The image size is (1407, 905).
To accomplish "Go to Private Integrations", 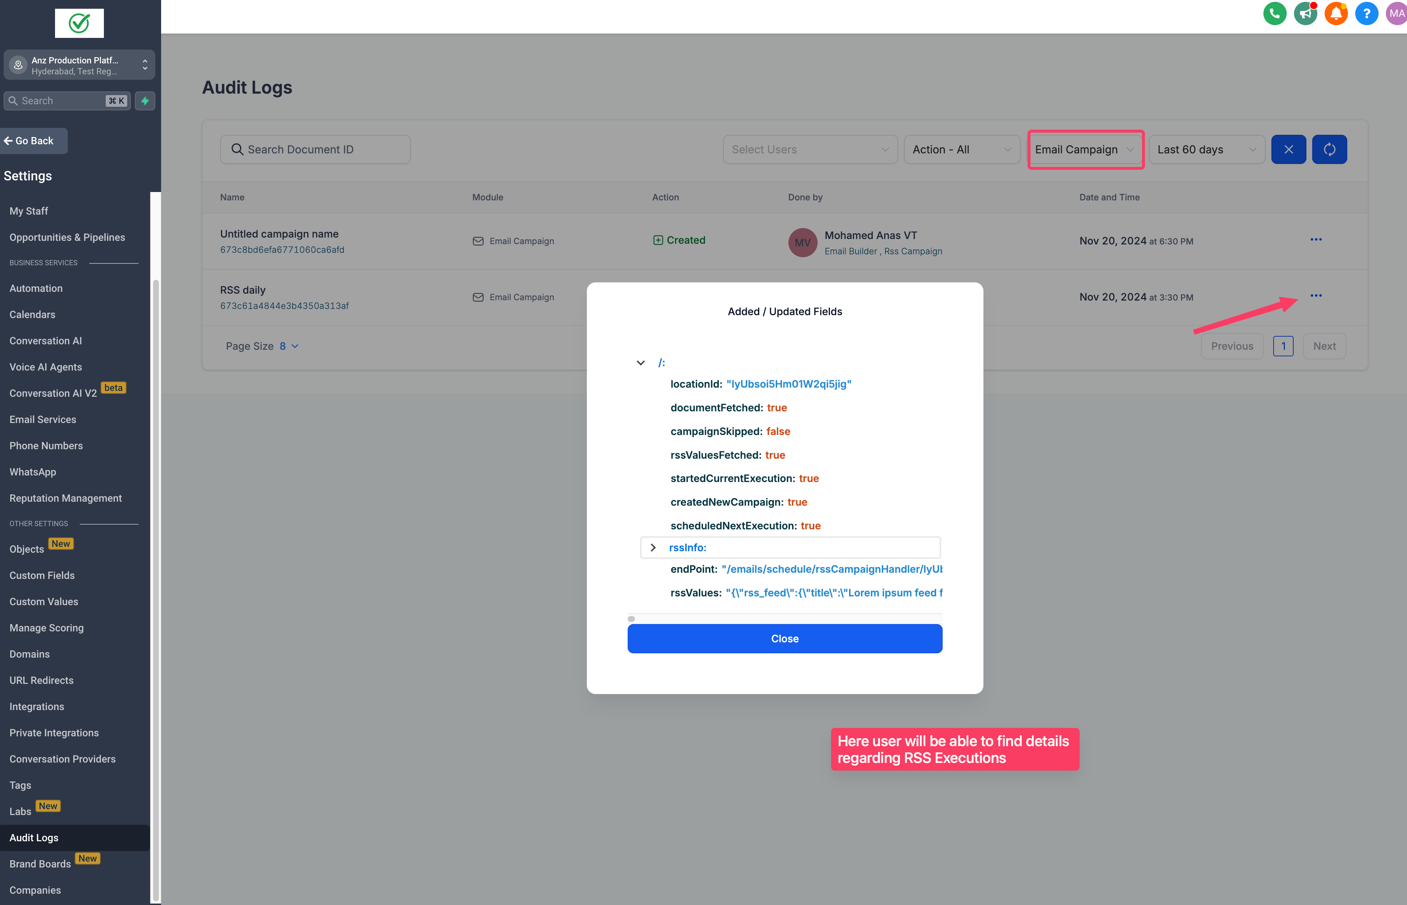I will (x=54, y=733).
